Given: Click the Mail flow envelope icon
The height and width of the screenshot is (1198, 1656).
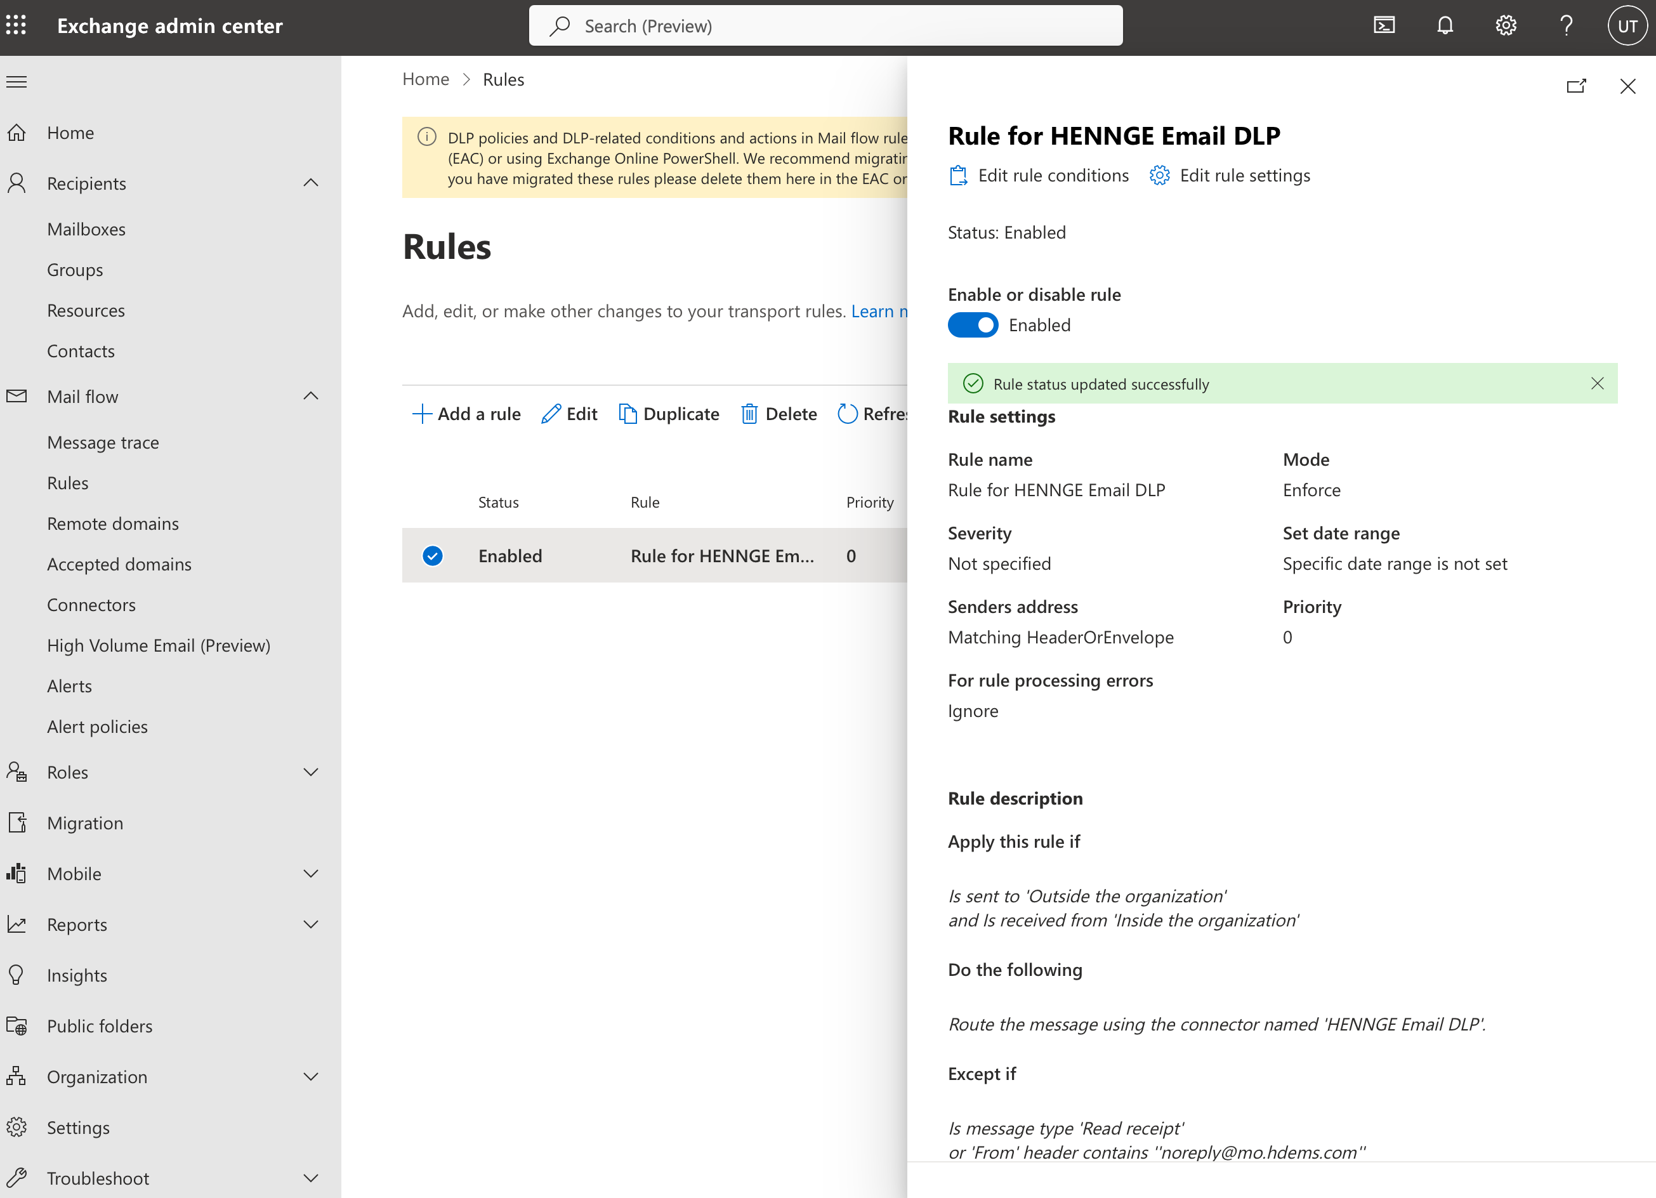Looking at the screenshot, I should [x=16, y=396].
